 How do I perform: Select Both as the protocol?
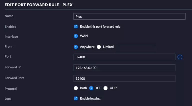coord(76,88)
